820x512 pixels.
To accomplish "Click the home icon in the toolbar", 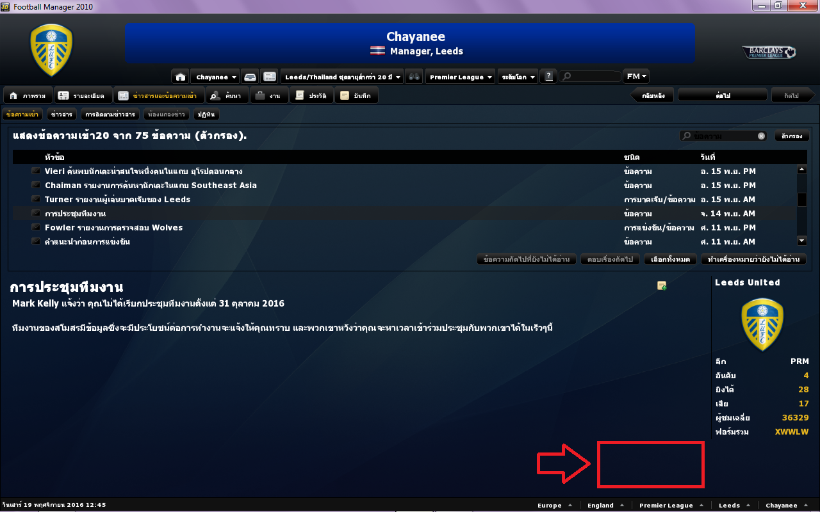I will tap(181, 77).
